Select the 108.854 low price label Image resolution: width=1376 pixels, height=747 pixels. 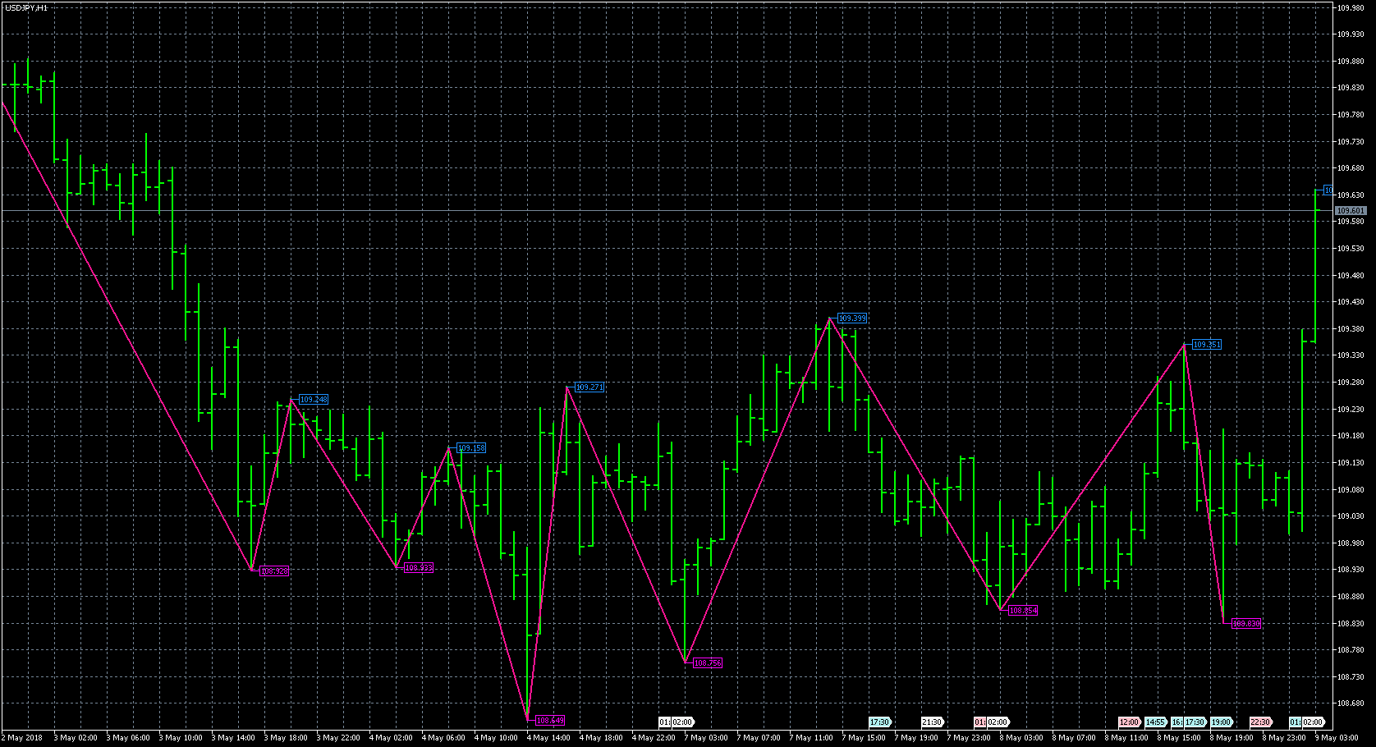[x=1022, y=611]
